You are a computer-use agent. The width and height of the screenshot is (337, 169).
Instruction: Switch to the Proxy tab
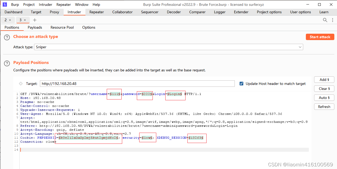click(x=55, y=12)
